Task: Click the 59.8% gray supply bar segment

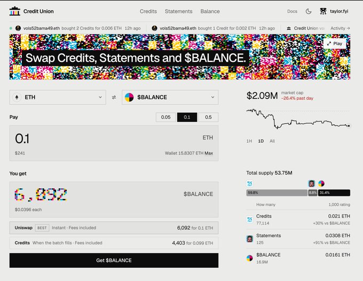Action: pos(277,192)
